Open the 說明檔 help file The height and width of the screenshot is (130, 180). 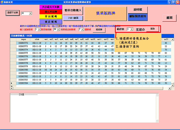pyautogui.click(x=138, y=10)
